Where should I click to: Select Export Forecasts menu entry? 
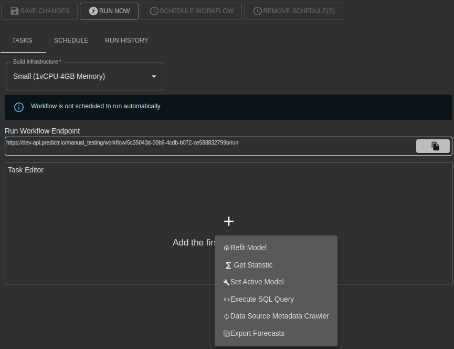click(276, 333)
